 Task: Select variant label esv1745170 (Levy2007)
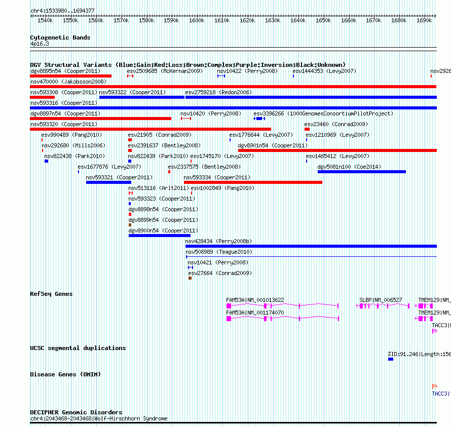click(222, 156)
